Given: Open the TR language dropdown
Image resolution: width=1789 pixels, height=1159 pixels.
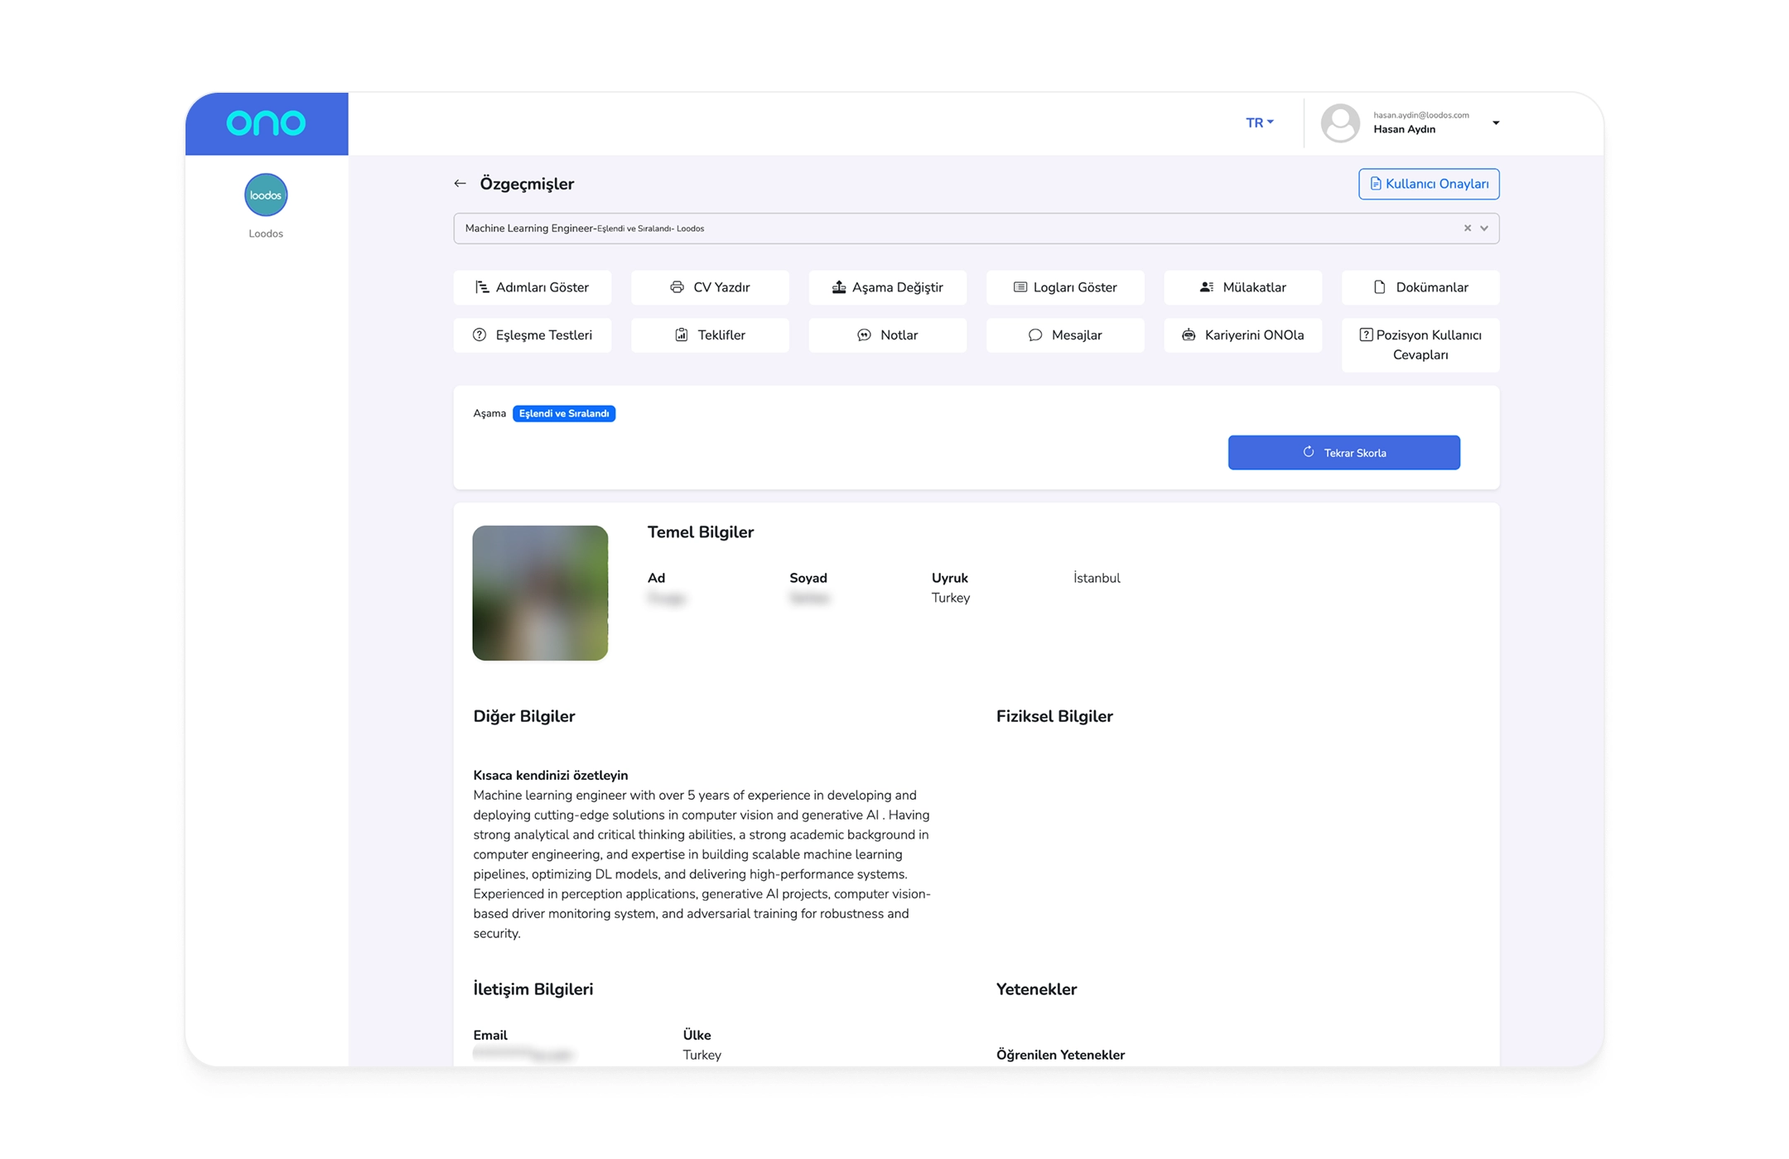Looking at the screenshot, I should click(1260, 123).
